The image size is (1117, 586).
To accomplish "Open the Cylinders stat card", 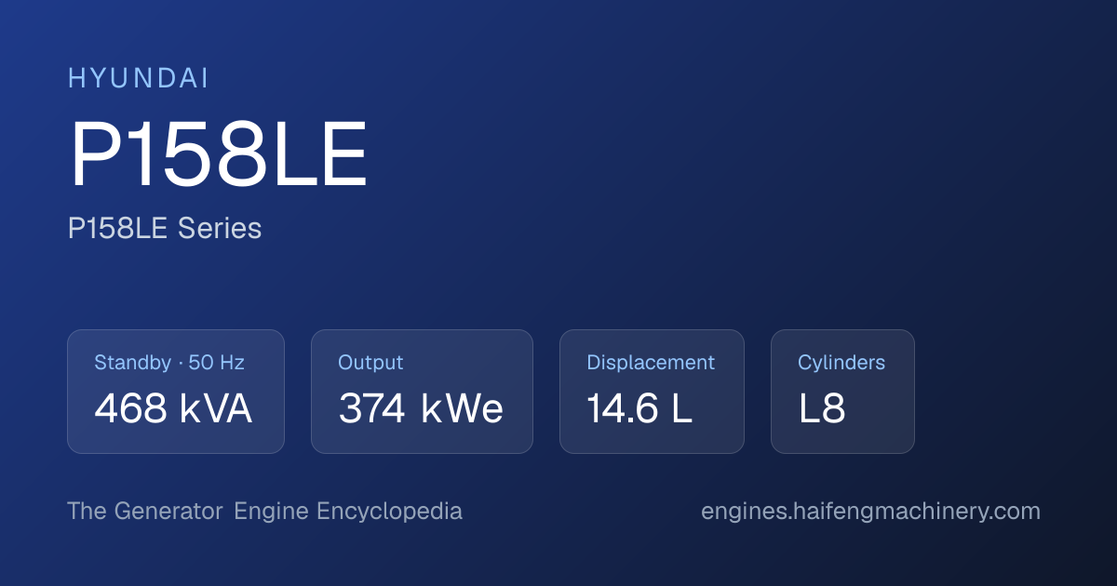I will 842,392.
